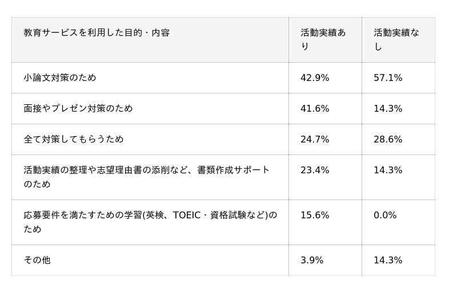Select the 15.6% value
Screen dimensions: 457x293
point(315,215)
